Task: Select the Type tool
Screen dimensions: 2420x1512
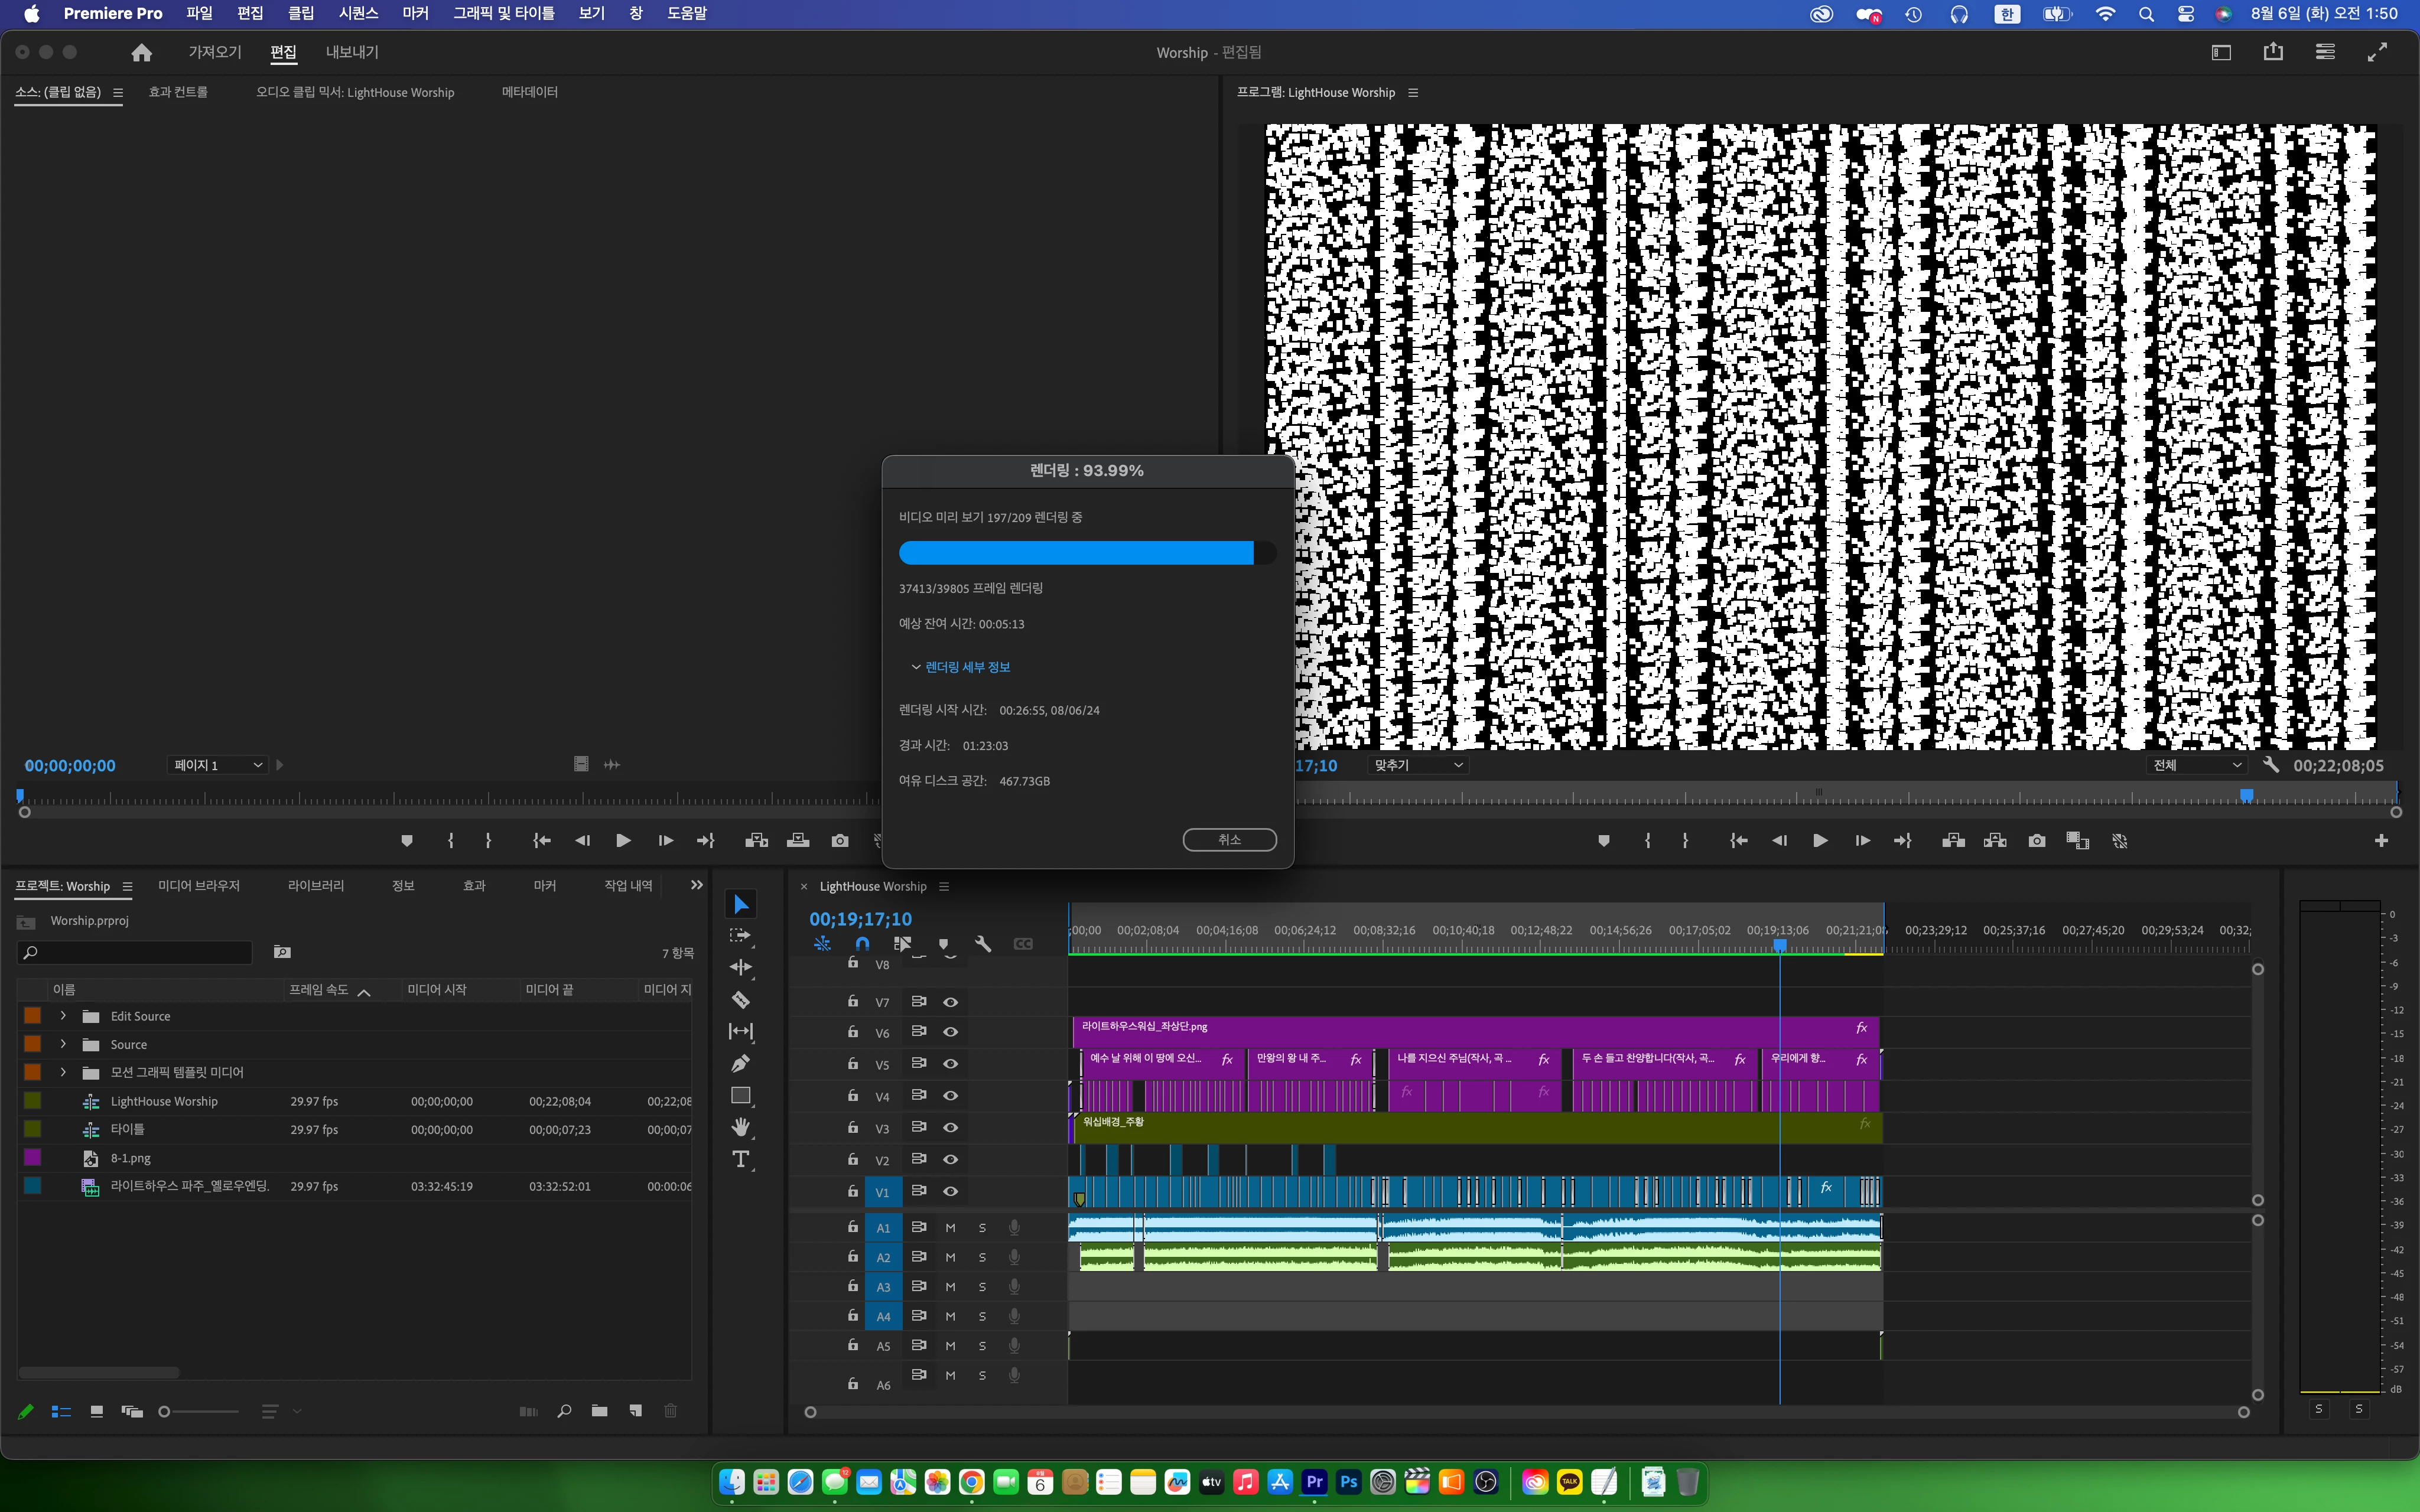Action: (740, 1159)
